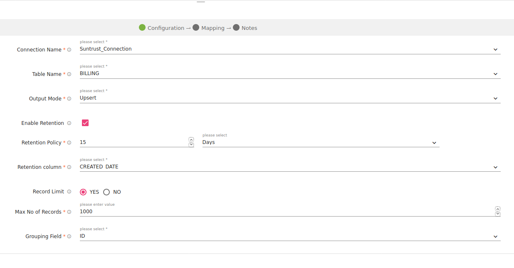
Task: Expand the Table Name dropdown showing BILLING
Action: pyautogui.click(x=289, y=73)
